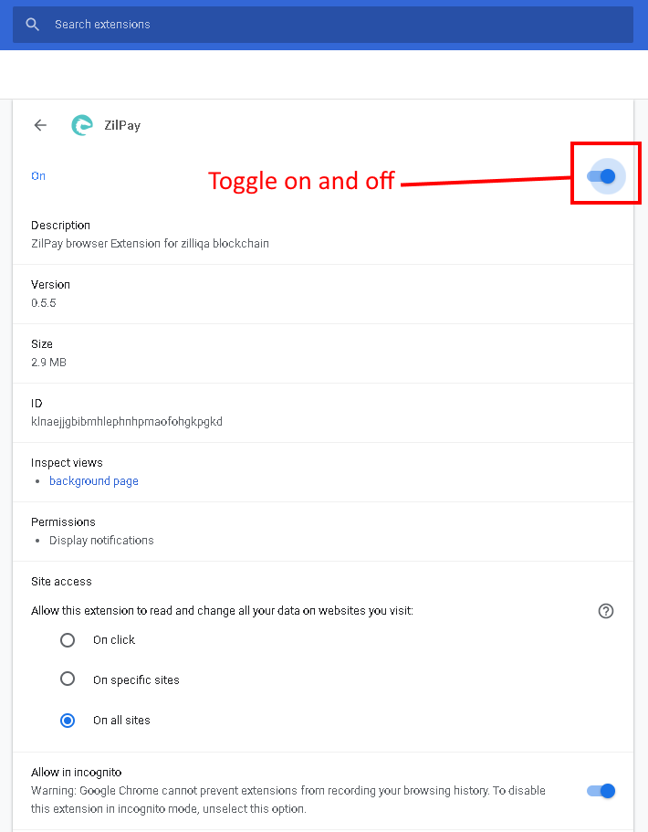Click the extension ID string
Viewport: 648px width, 832px height.
[x=127, y=421]
